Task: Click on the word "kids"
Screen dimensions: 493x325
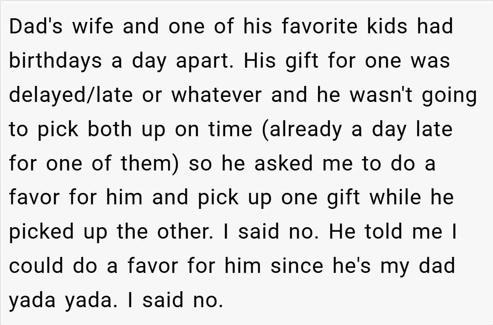Action: (x=387, y=27)
